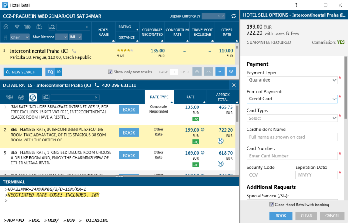Expand the Card Type dropdown
Image resolution: width=348 pixels, height=223 pixels.
pyautogui.click(x=292, y=118)
